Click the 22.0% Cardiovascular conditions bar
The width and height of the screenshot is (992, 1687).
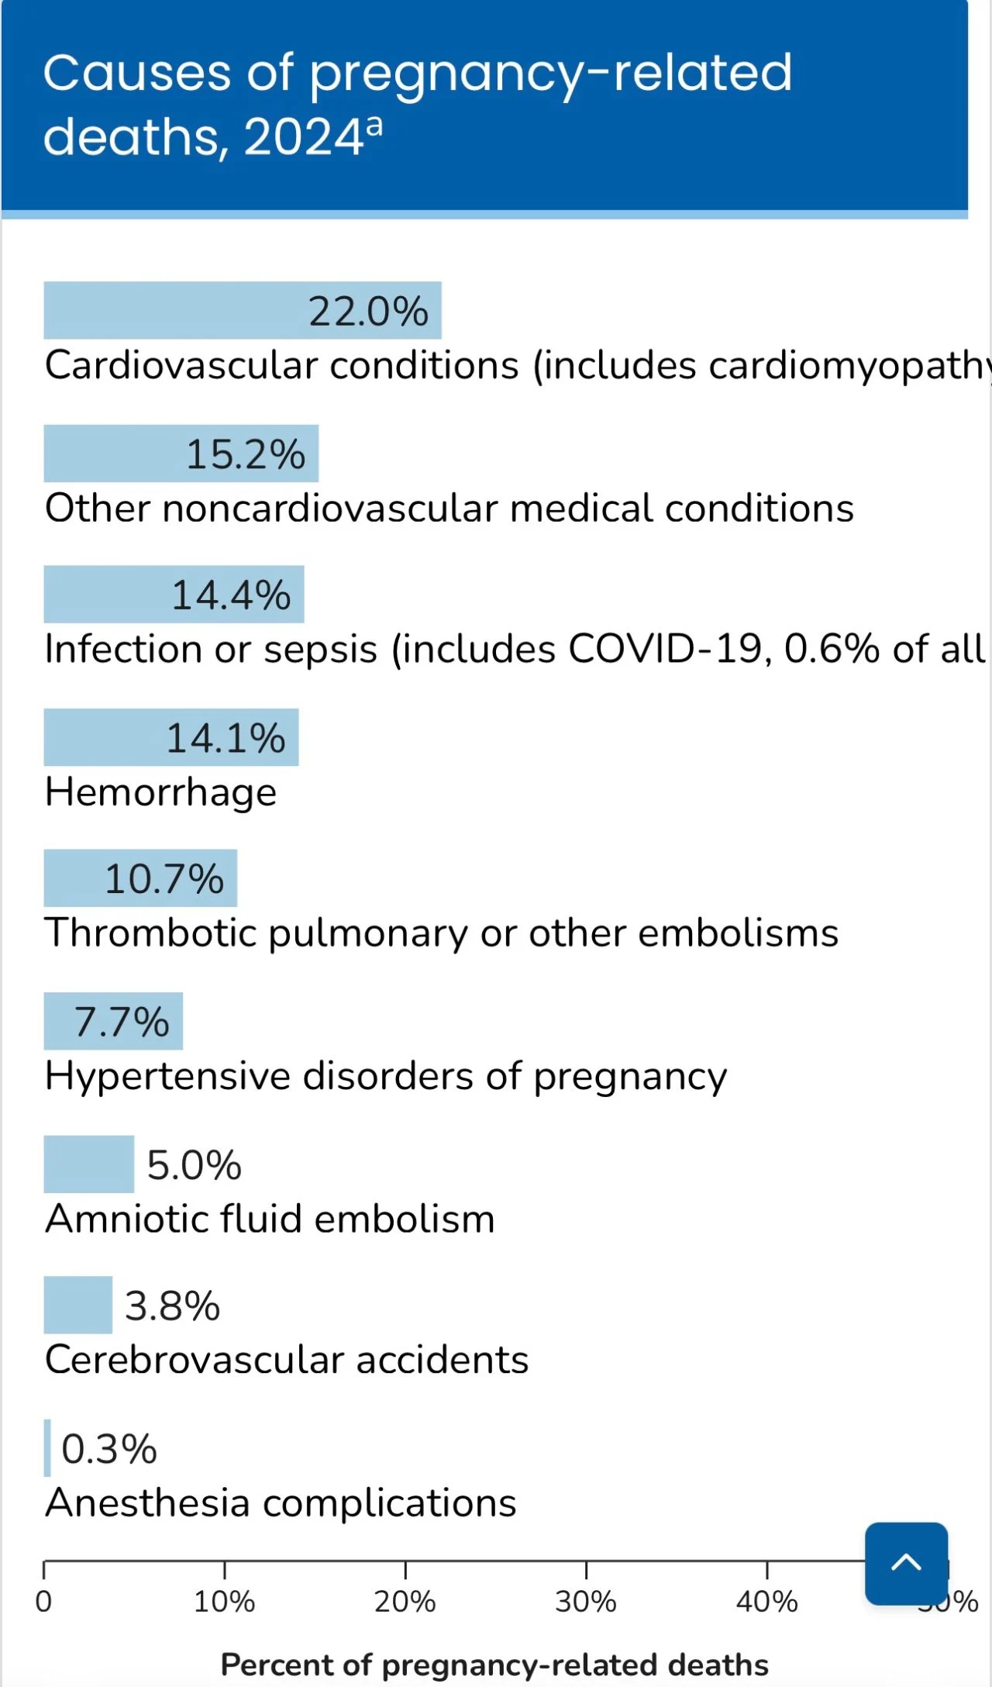[x=242, y=311]
